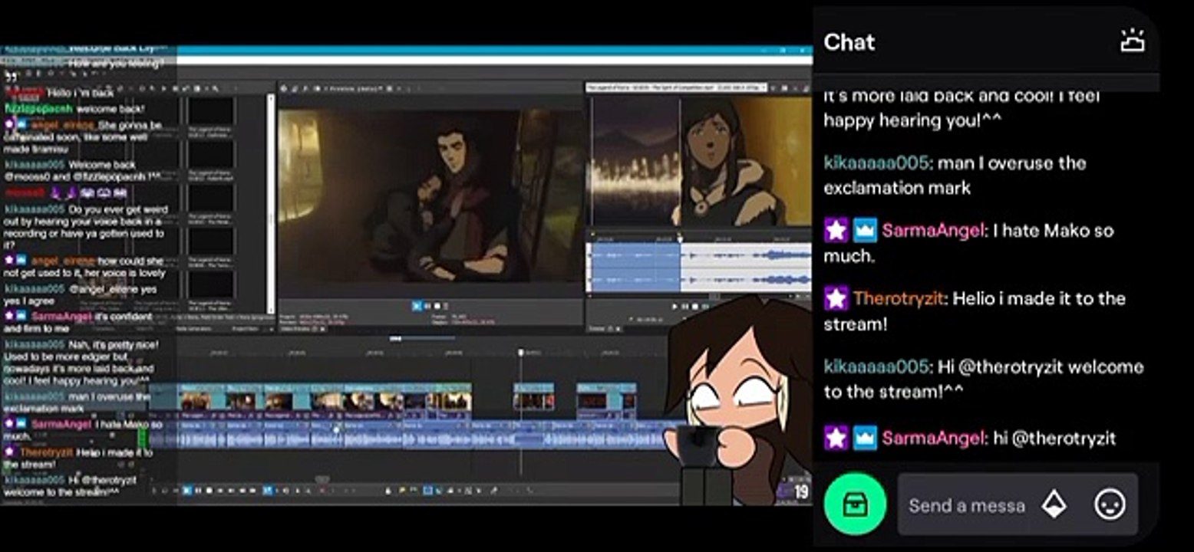Click the timeline playhead marker on the ruler

pos(521,353)
